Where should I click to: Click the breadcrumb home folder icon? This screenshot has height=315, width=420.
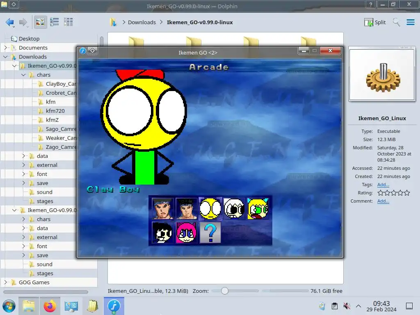coord(113,22)
